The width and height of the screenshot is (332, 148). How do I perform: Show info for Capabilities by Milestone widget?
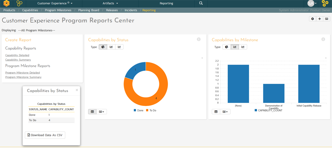pyautogui.click(x=323, y=39)
